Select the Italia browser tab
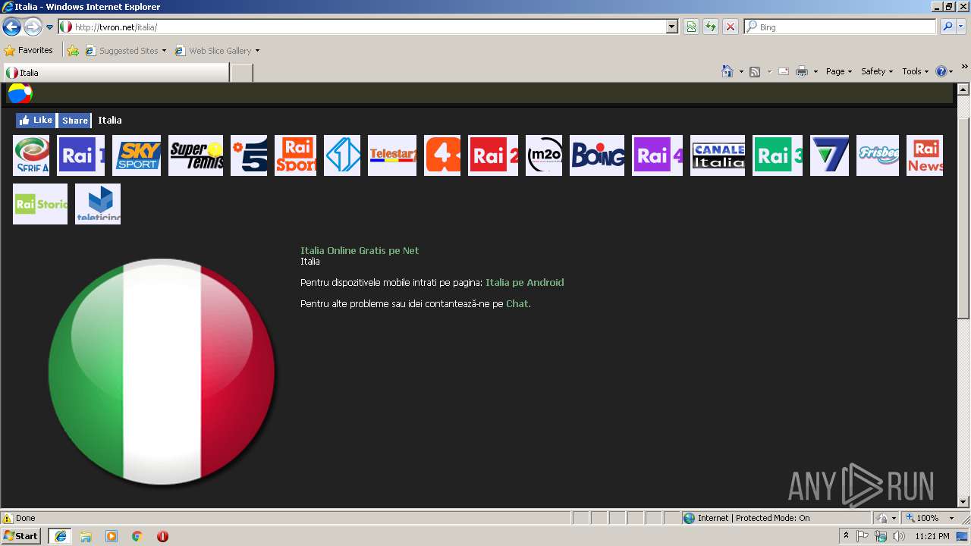The height and width of the screenshot is (546, 971). click(x=115, y=73)
